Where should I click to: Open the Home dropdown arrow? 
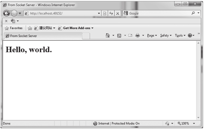point(113,35)
